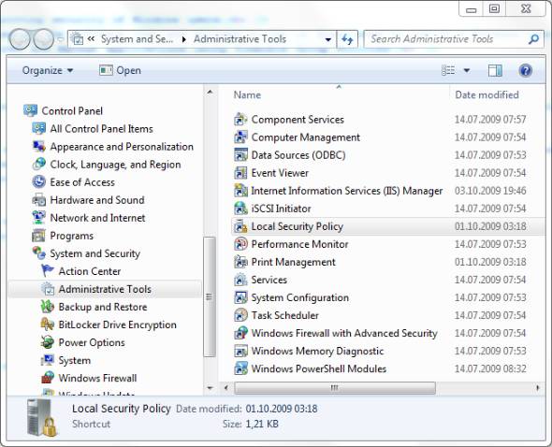
Task: Click the search magnifier icon
Action: point(533,39)
